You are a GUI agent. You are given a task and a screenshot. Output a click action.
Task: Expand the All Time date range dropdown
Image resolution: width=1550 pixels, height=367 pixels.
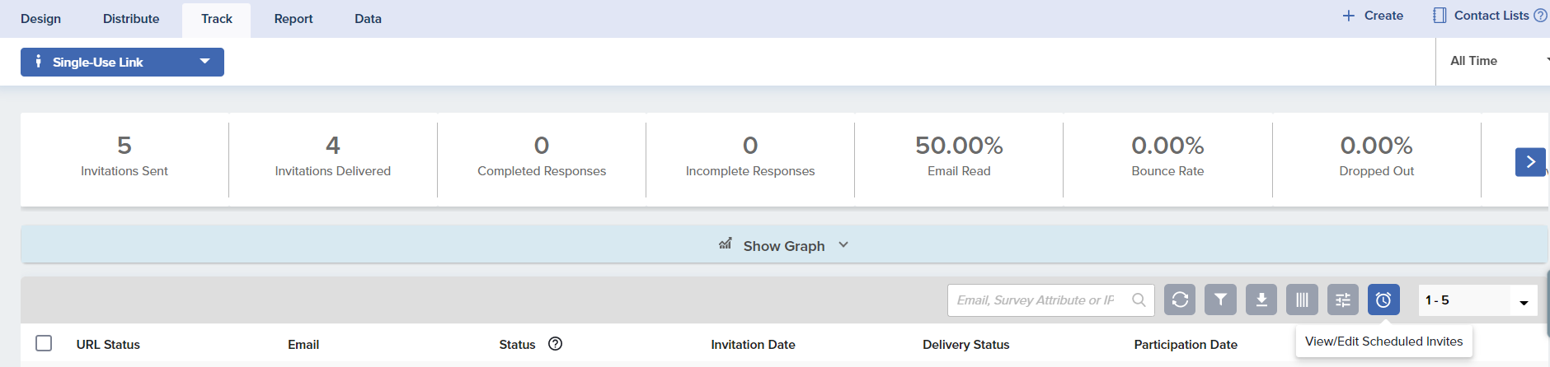[x=1492, y=61]
